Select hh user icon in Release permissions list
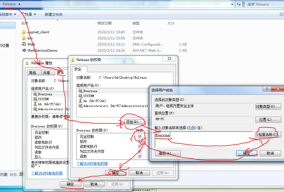This screenshot has width=284, height=192. point(81,101)
